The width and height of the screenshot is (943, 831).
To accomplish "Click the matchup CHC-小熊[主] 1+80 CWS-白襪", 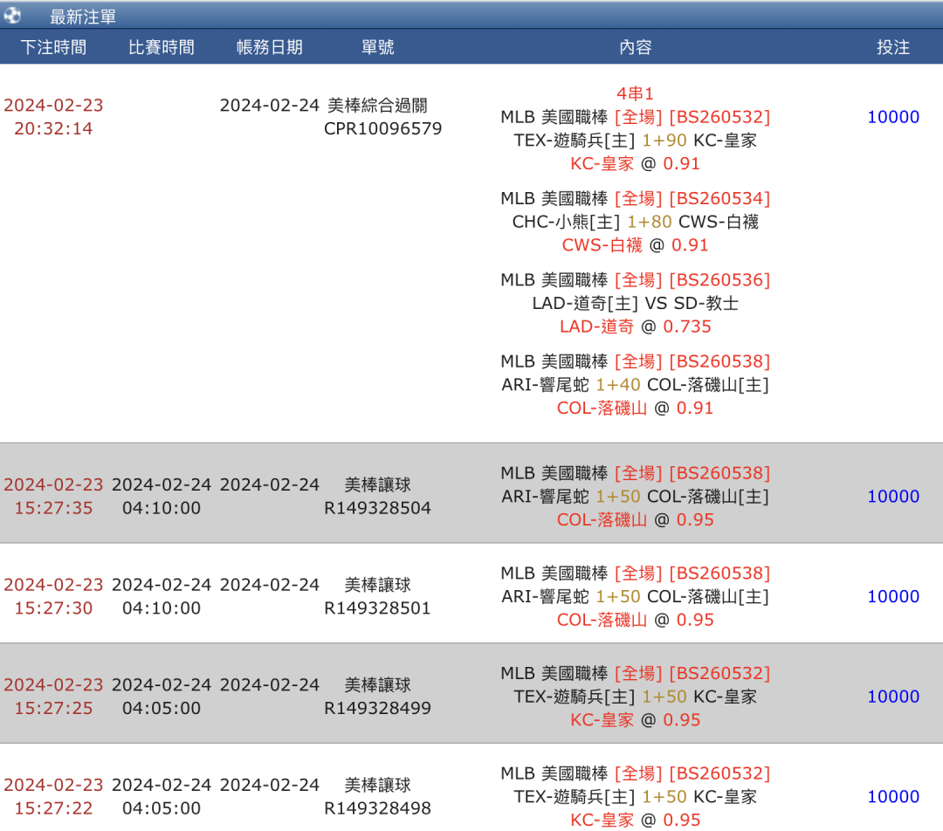I will pos(635,222).
